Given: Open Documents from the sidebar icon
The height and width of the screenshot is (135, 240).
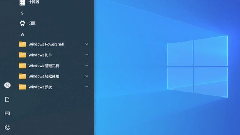Looking at the screenshot, I should pos(7,99).
